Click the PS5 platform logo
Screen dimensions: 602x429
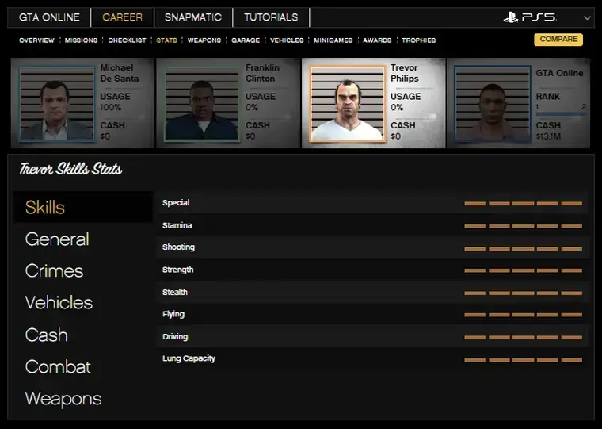[x=530, y=17]
